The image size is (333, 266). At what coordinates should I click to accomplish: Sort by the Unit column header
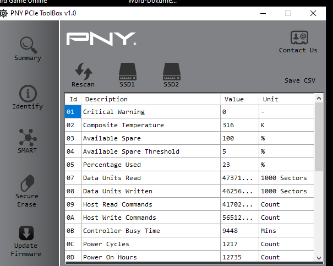(287, 99)
